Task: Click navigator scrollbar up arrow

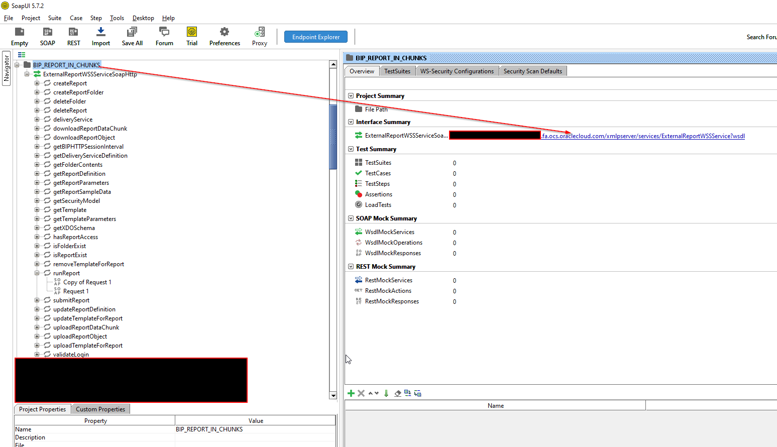Action: [333, 64]
